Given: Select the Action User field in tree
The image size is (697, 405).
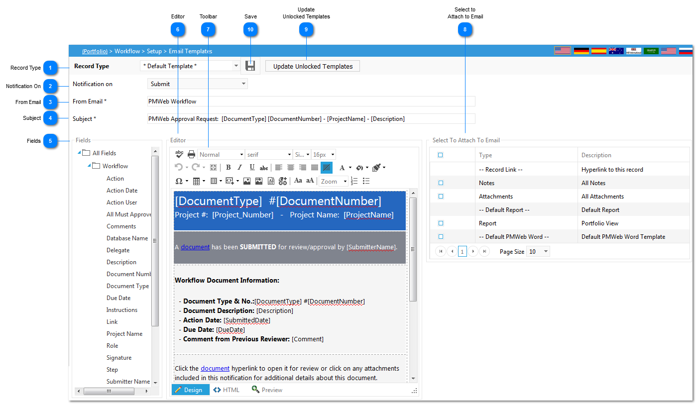Looking at the screenshot, I should (x=122, y=202).
